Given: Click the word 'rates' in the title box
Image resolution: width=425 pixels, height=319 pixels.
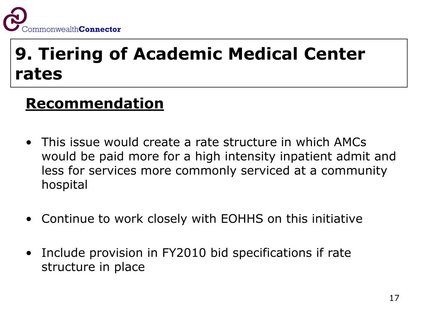Looking at the screenshot, I should [39, 74].
